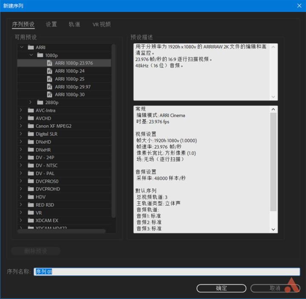
Task: Click the AVCHD folder icon
Action: pos(31,118)
